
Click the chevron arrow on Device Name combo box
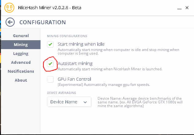pyautogui.click(x=85, y=102)
